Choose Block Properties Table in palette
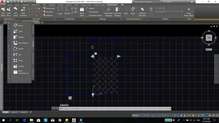 pyautogui.click(x=21, y=72)
